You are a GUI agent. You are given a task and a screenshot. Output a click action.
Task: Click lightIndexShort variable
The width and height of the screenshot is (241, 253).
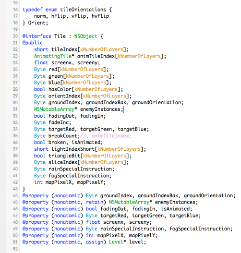pos(73,149)
